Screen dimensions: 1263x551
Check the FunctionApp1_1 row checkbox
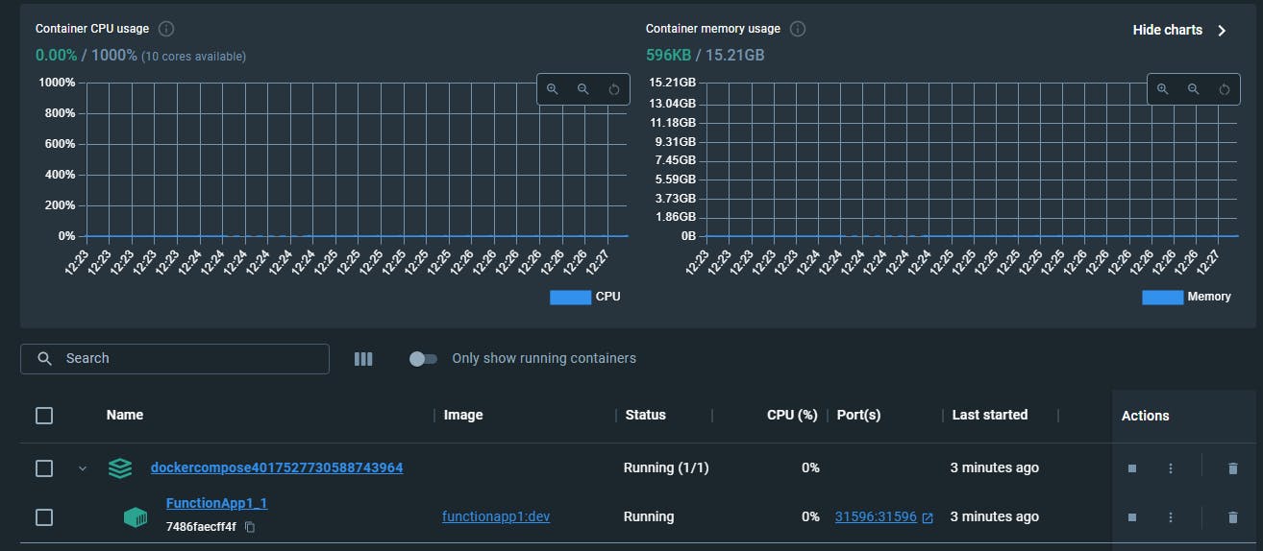click(44, 517)
